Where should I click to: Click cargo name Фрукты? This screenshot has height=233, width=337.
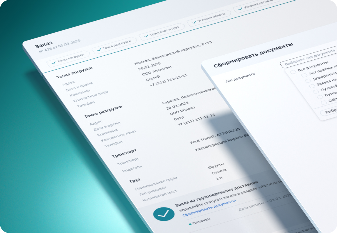tap(216, 165)
